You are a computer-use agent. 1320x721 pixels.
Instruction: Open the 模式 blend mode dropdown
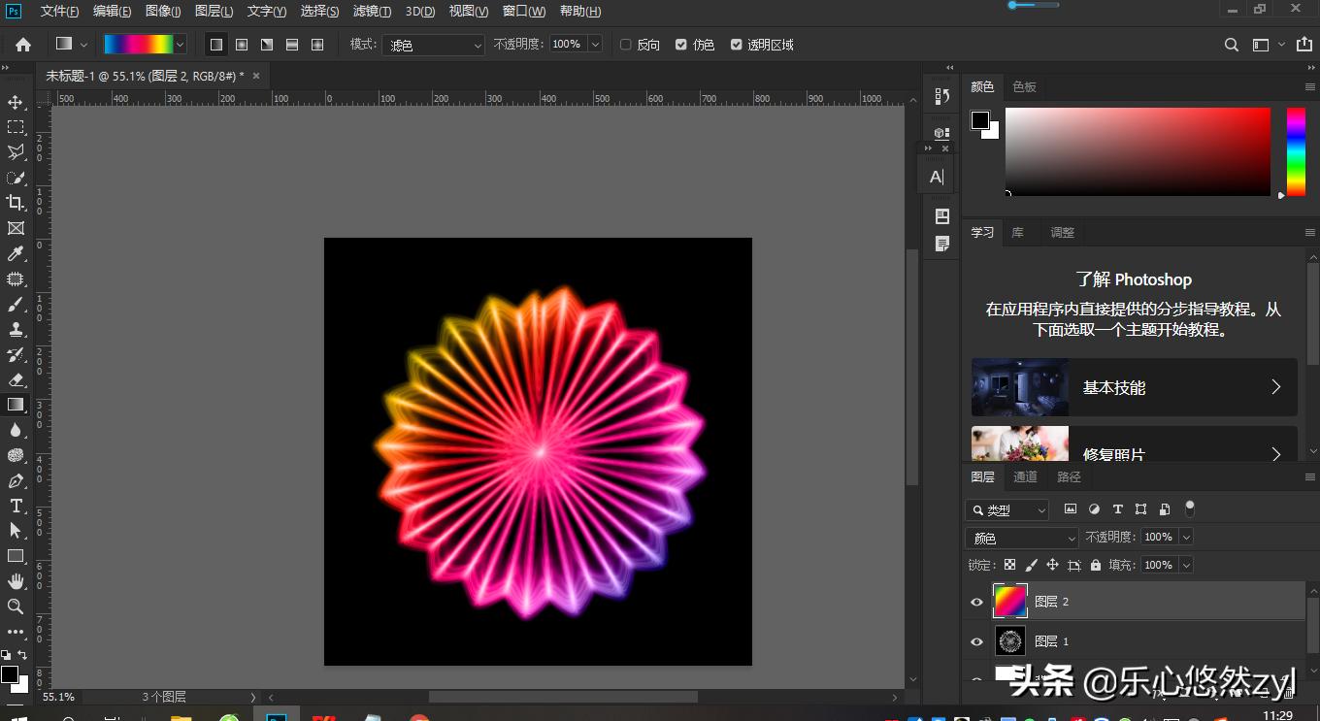(x=433, y=45)
